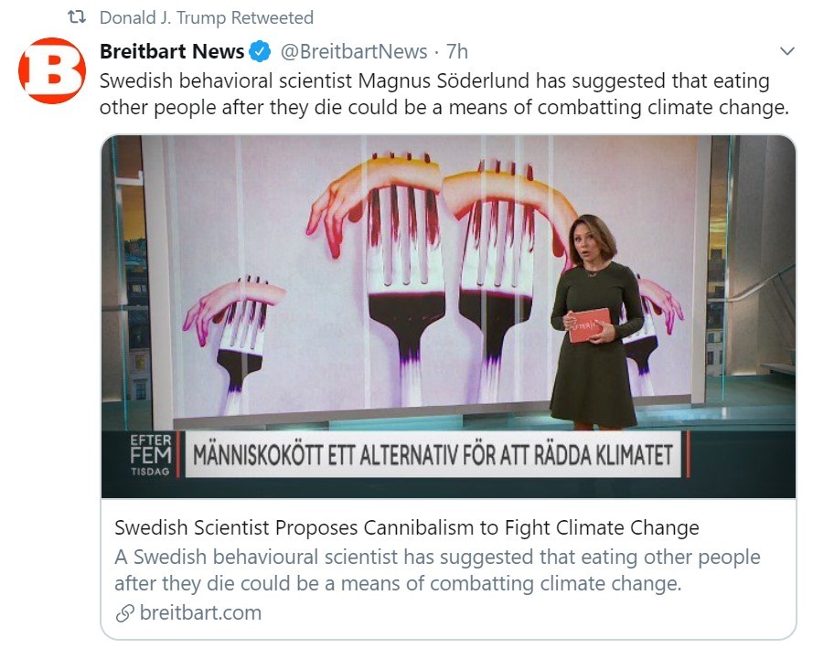This screenshot has width=813, height=648.
Task: Click the 7h tweet timestamp
Action: [x=457, y=51]
